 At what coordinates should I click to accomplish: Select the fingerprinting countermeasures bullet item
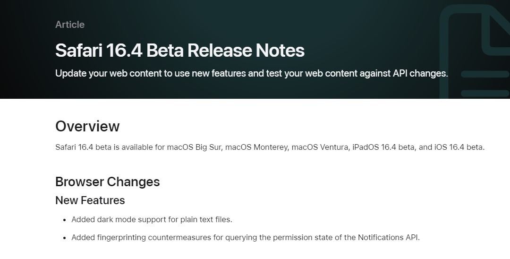[246, 238]
